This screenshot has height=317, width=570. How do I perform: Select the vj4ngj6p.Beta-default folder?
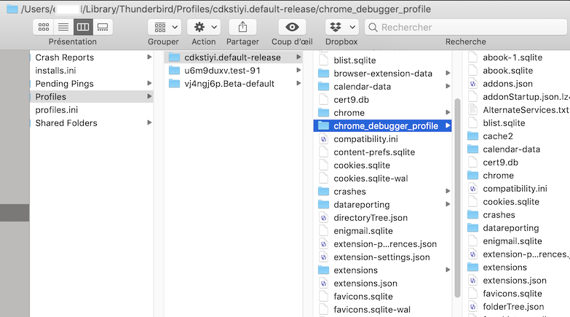click(x=229, y=84)
